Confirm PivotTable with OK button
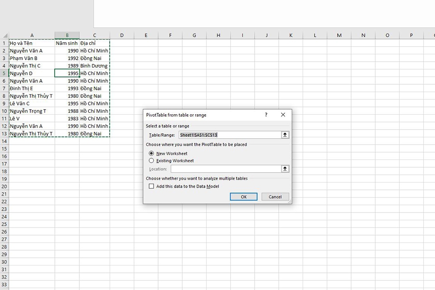 click(244, 197)
